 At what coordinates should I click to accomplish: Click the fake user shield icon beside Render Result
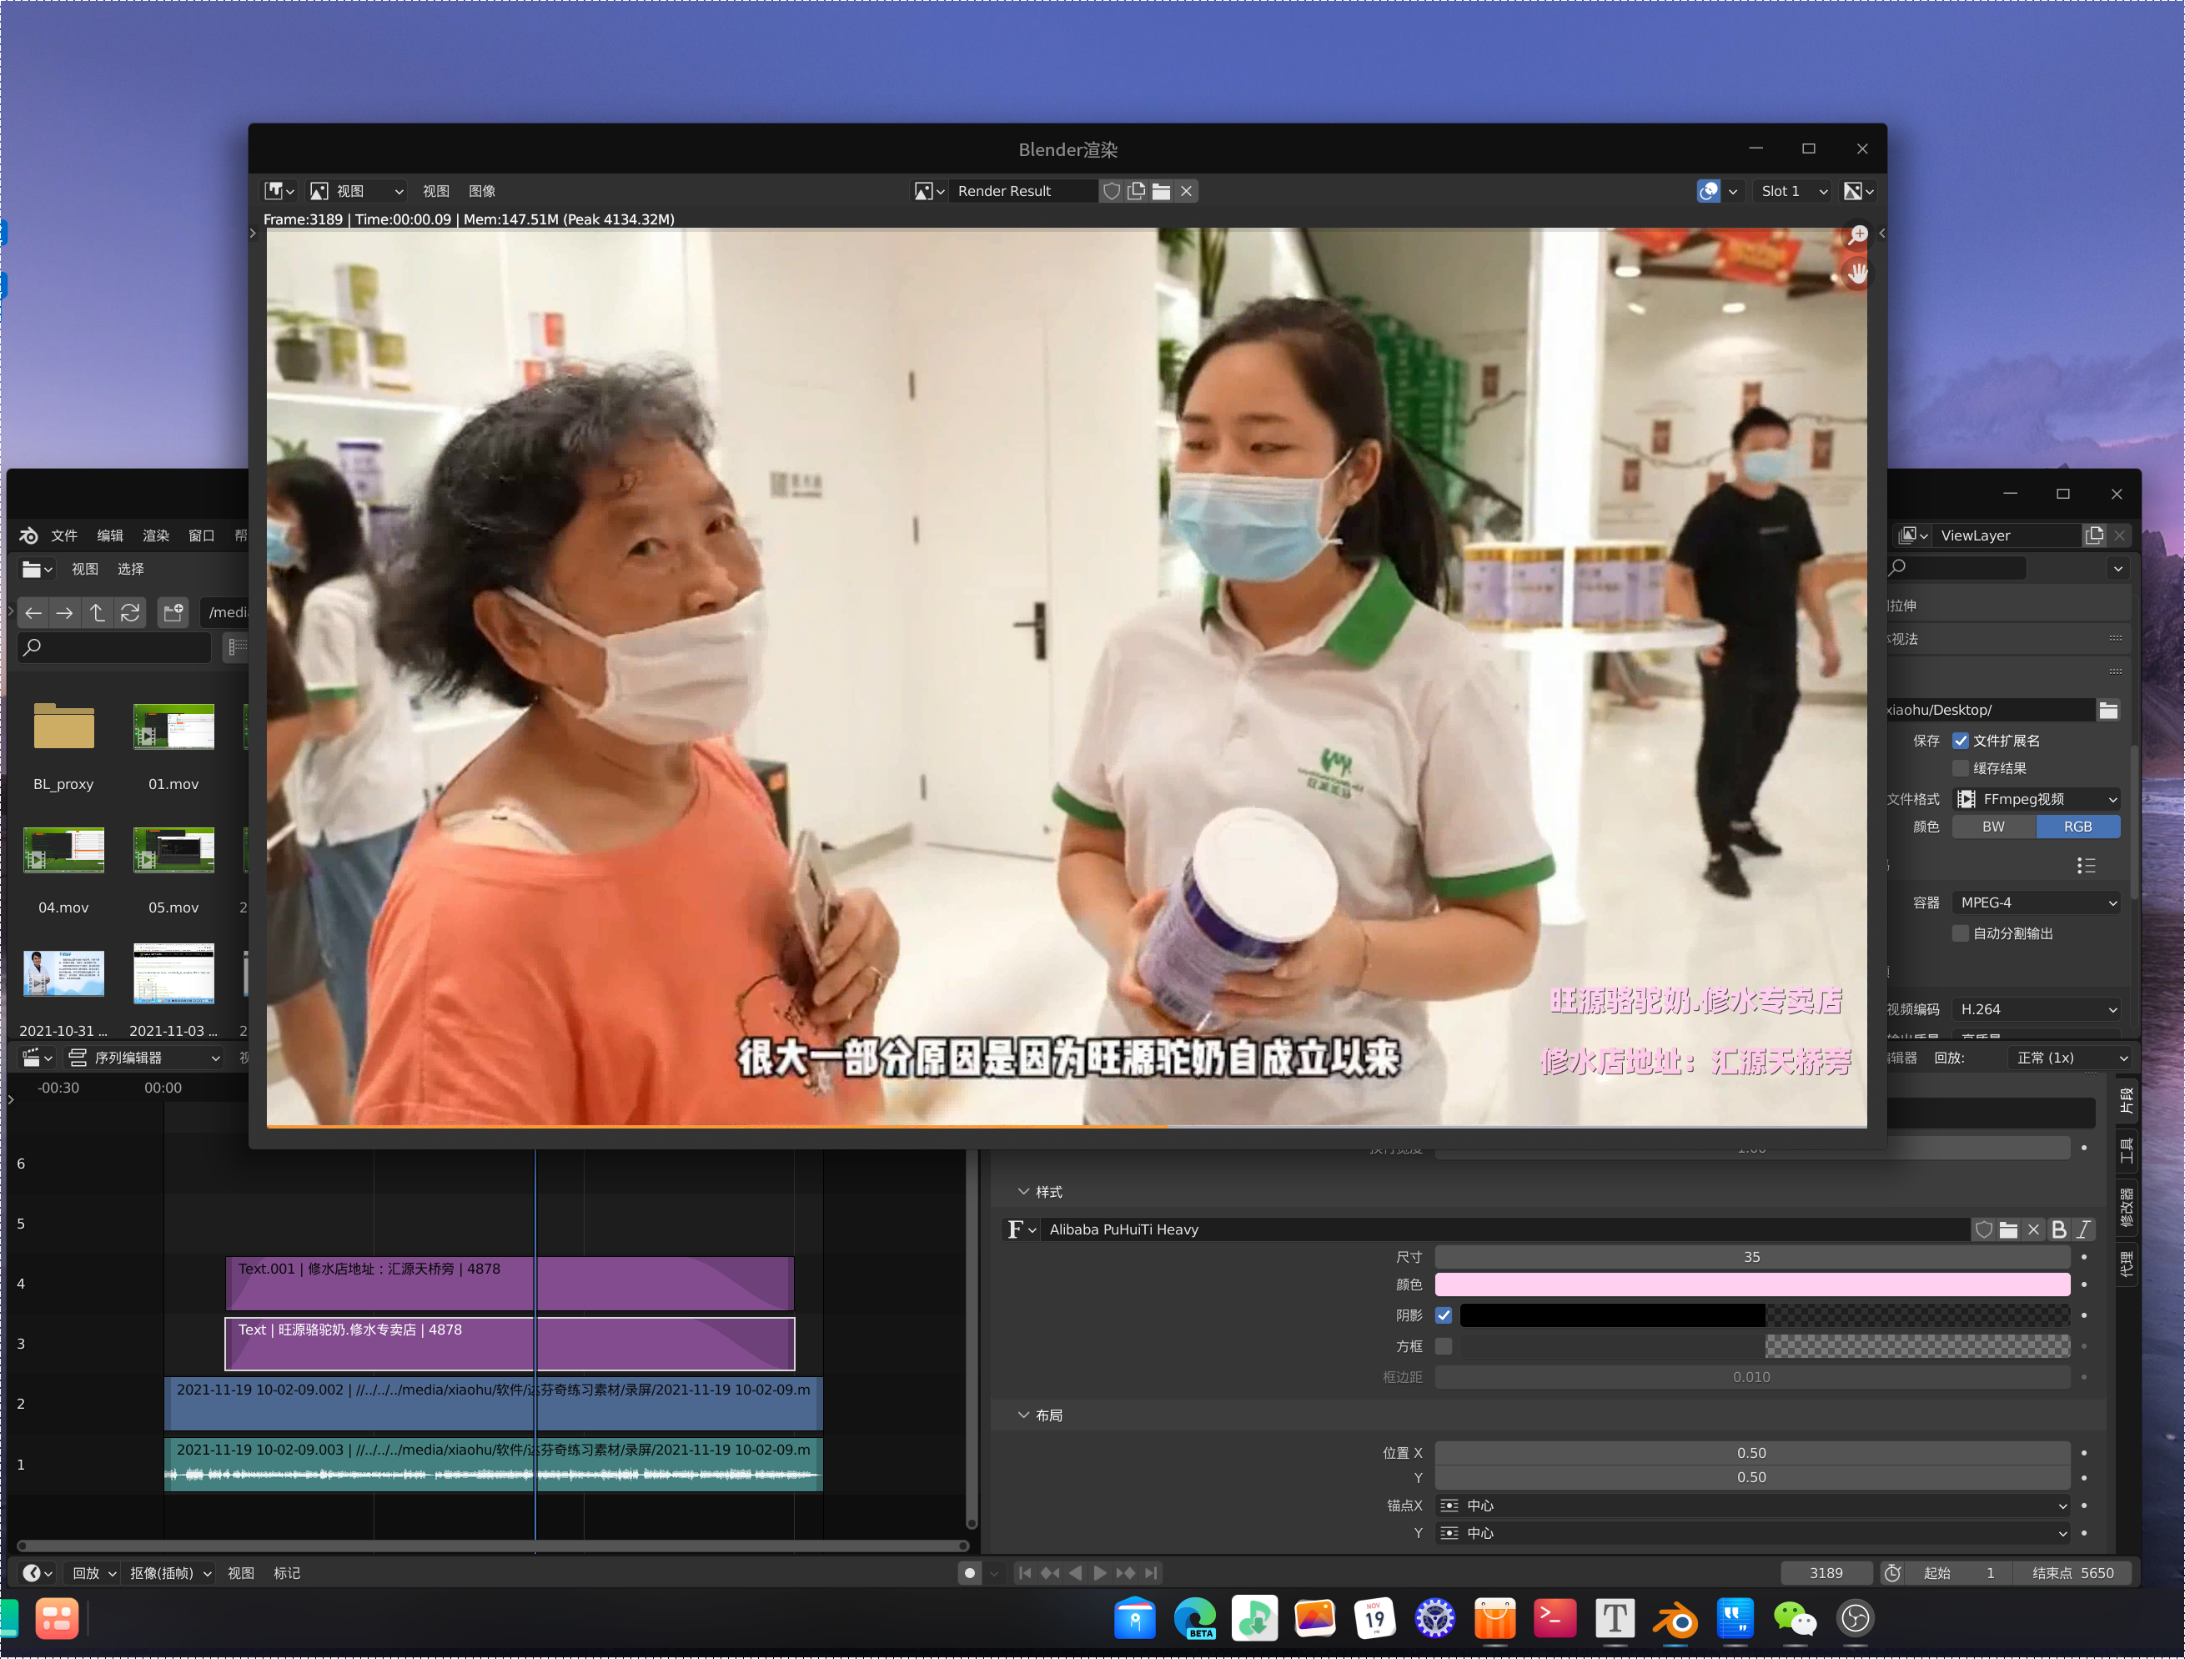tap(1113, 191)
